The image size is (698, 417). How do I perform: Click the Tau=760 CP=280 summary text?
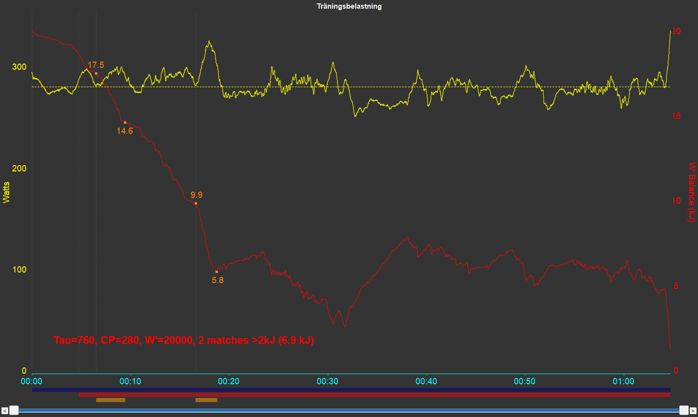184,340
